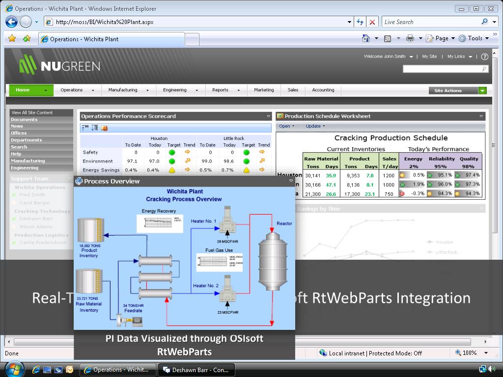The height and width of the screenshot is (377, 503).
Task: Expand the Operations Performance Scorecard web part menu
Action: tap(268, 116)
